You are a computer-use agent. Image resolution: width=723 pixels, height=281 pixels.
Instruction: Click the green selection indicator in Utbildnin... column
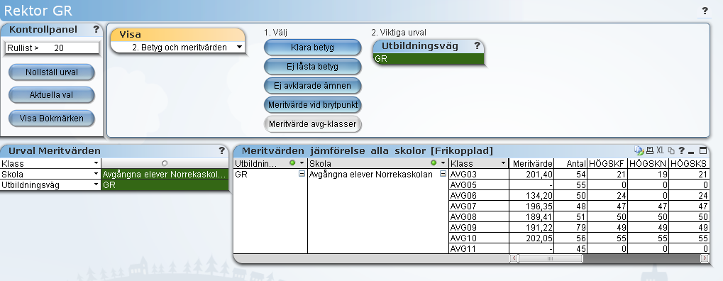(x=292, y=163)
